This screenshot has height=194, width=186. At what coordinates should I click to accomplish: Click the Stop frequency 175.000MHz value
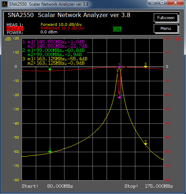pos(159,186)
